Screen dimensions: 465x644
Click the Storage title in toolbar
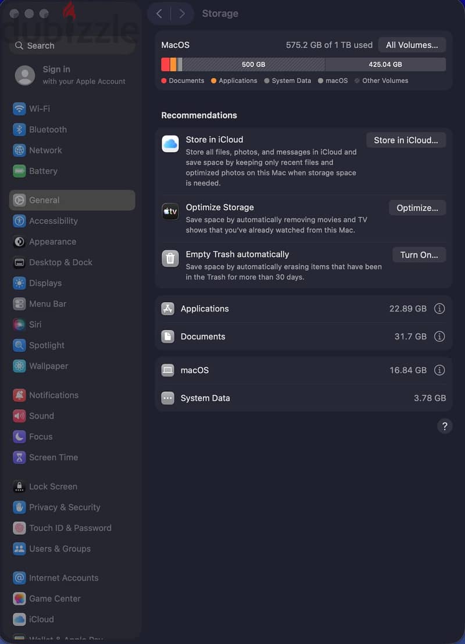coord(220,13)
